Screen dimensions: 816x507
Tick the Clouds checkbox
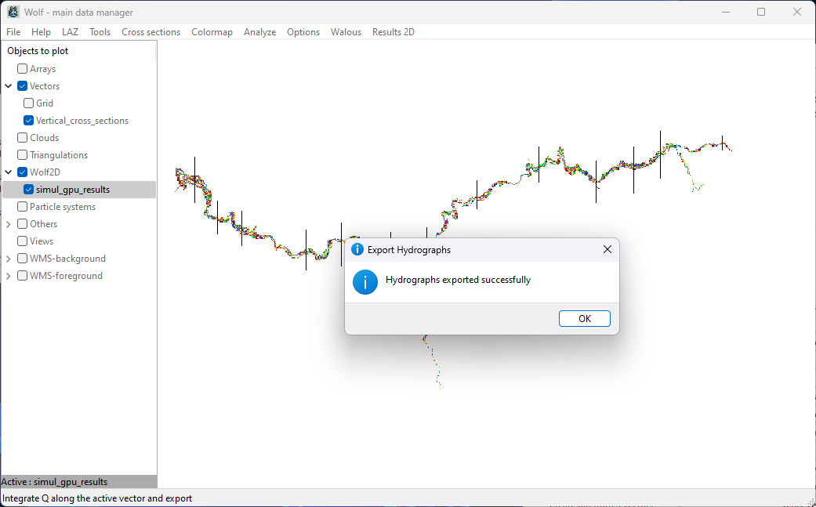coord(23,138)
